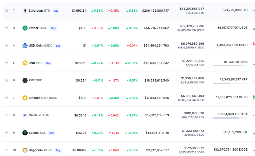
Task: Click Buy button next to BNB
Action: (48, 63)
